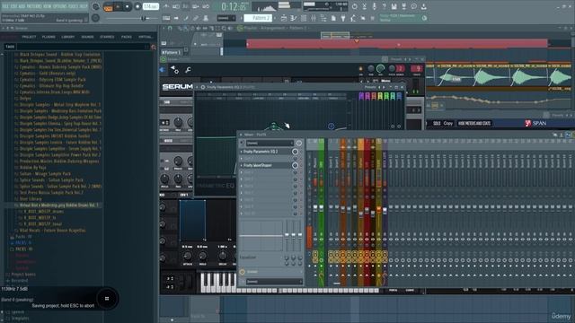
Task: Click the stamp icon in toolbar
Action: click(206, 18)
